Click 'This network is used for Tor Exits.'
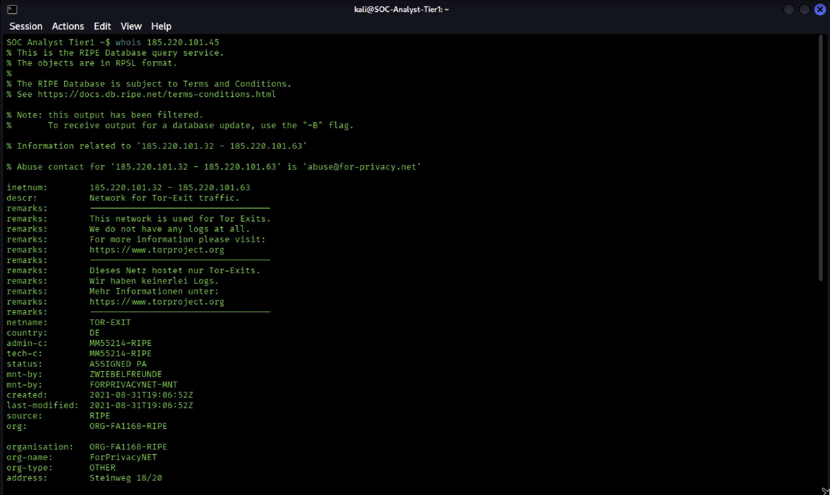The image size is (830, 495). 180,219
